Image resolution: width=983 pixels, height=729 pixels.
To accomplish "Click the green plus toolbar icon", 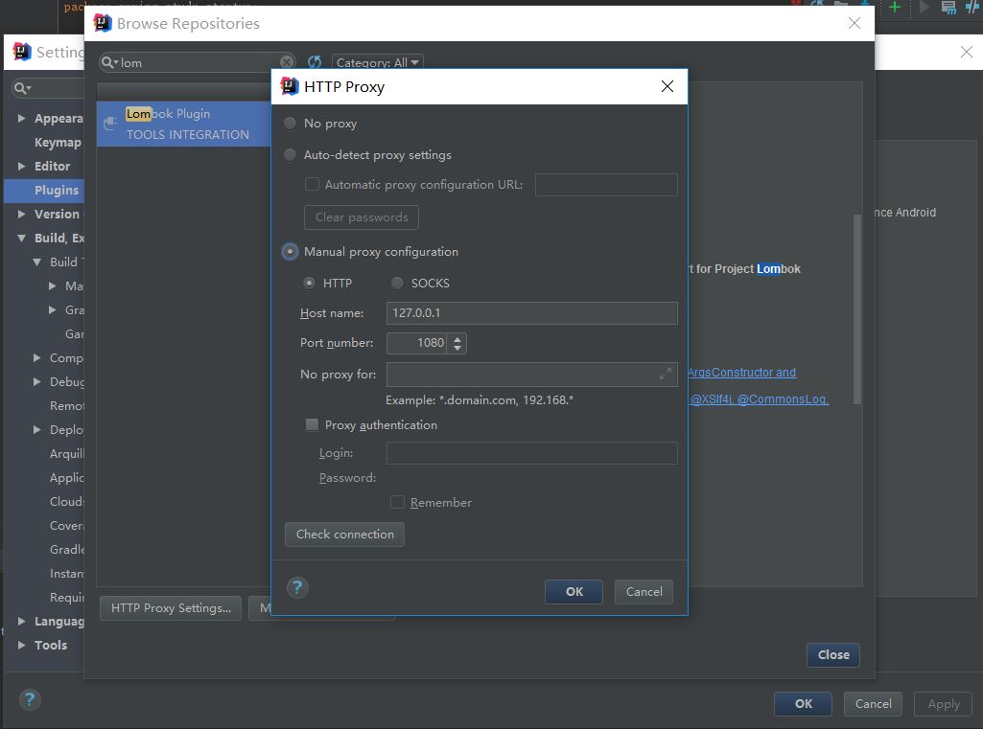I will tap(895, 7).
